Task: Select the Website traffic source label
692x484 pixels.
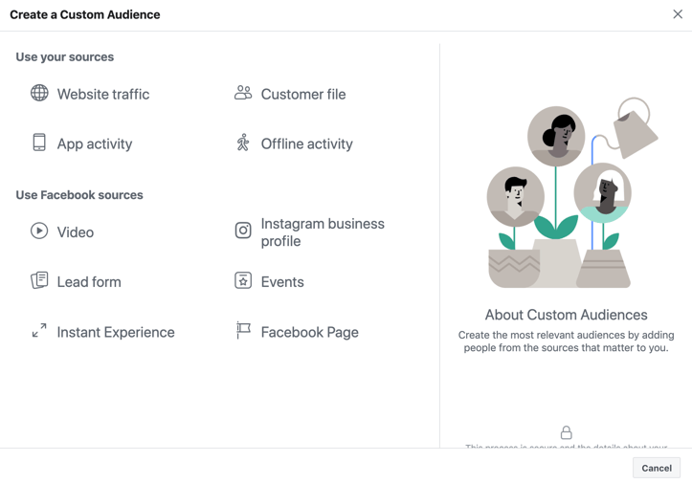Action: (103, 95)
